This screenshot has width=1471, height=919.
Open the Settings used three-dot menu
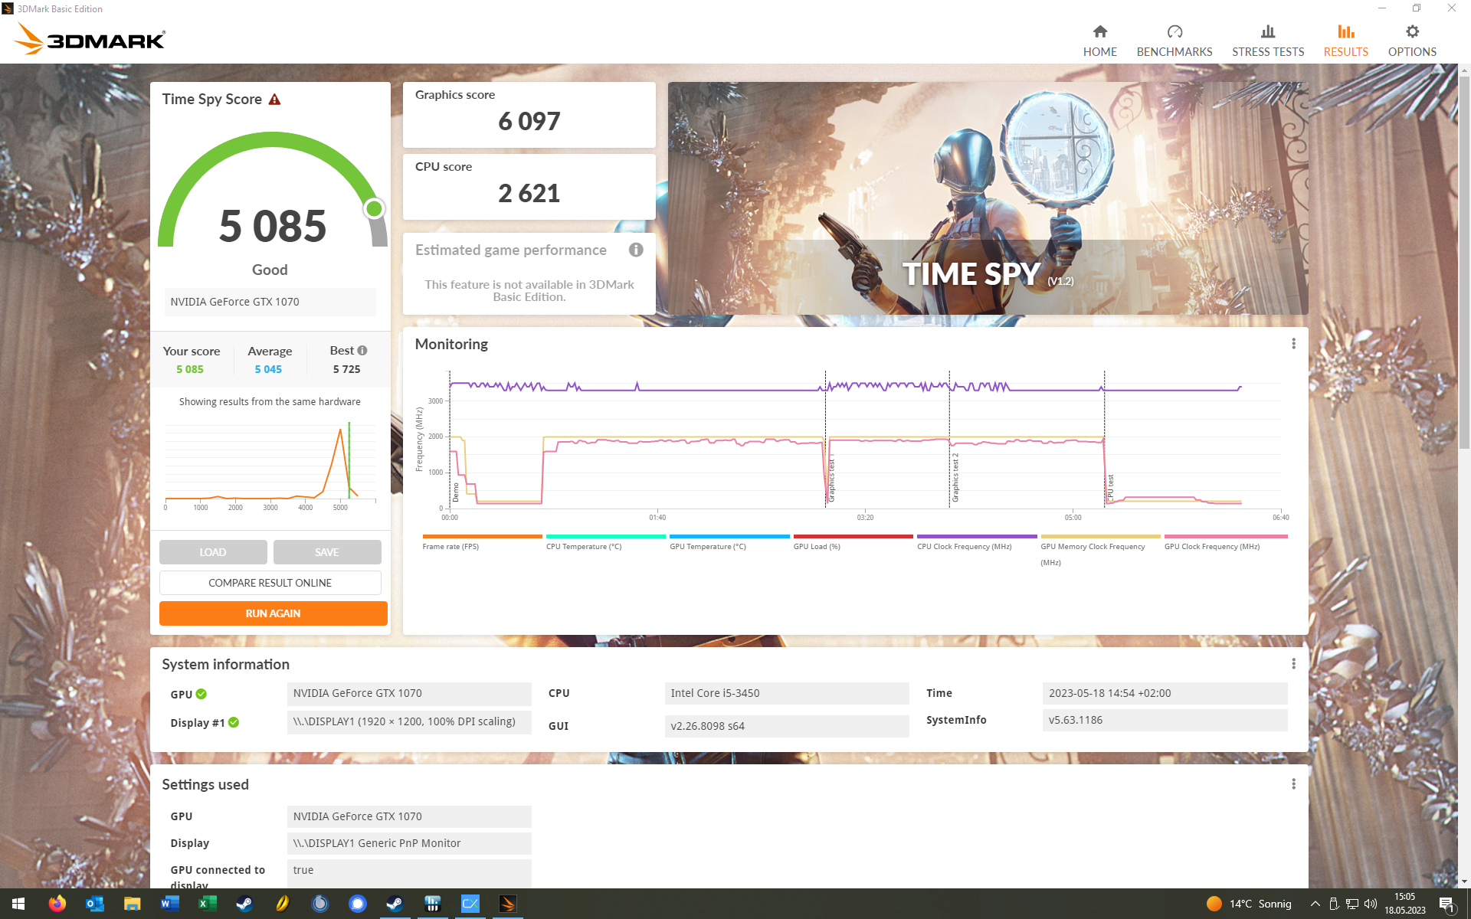(1293, 784)
